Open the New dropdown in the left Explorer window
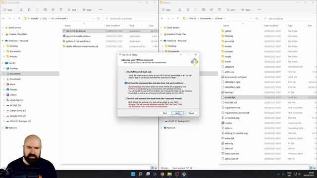Viewport: 317px width, 178px height. tap(8, 10)
